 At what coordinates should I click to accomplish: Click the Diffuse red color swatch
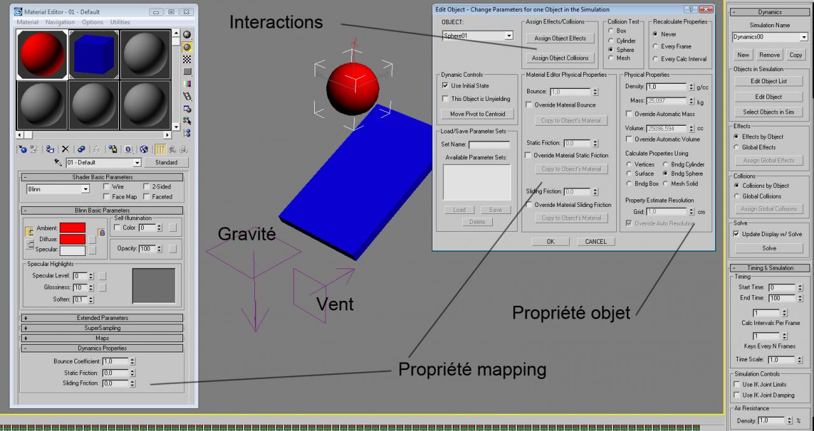pyautogui.click(x=72, y=239)
